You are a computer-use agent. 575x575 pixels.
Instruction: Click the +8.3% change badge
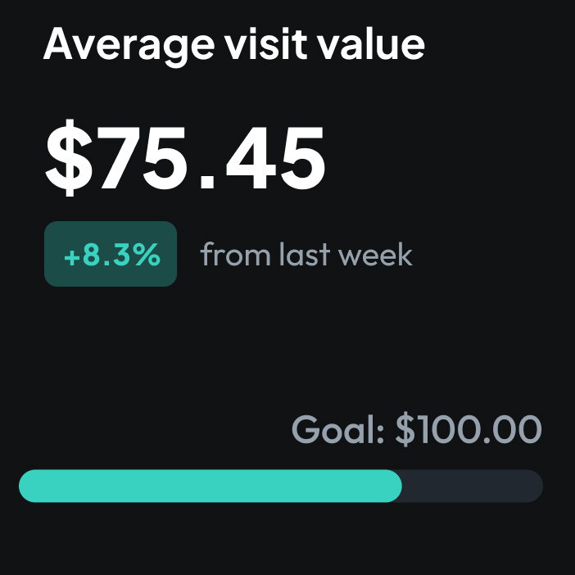(111, 254)
